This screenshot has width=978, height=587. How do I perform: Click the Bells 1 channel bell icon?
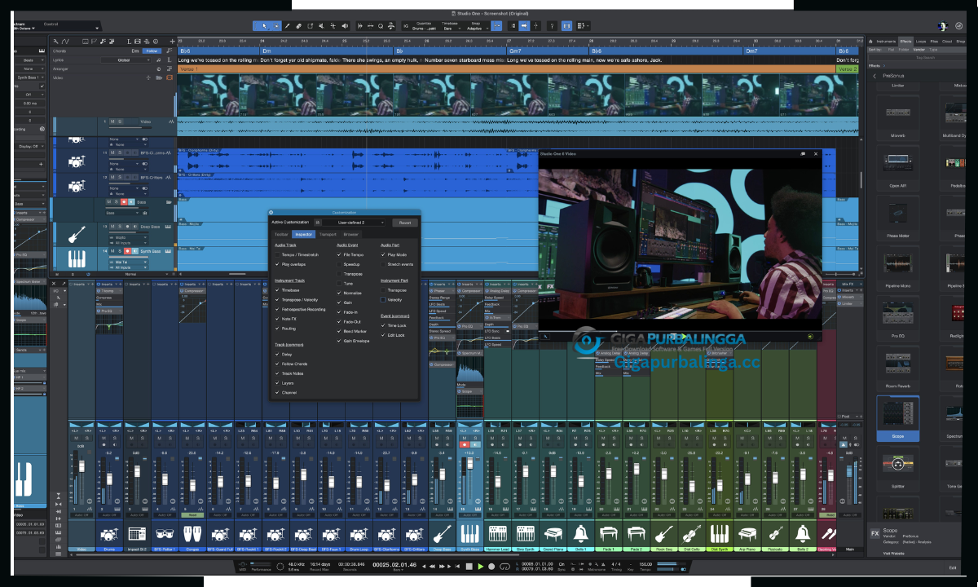(x=579, y=534)
